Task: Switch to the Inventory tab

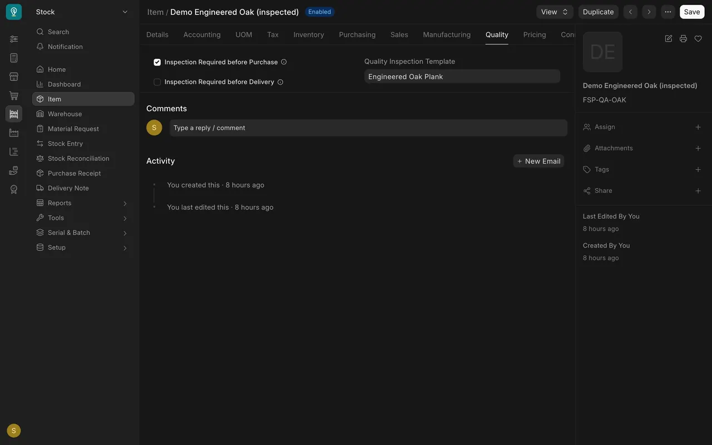Action: [309, 34]
